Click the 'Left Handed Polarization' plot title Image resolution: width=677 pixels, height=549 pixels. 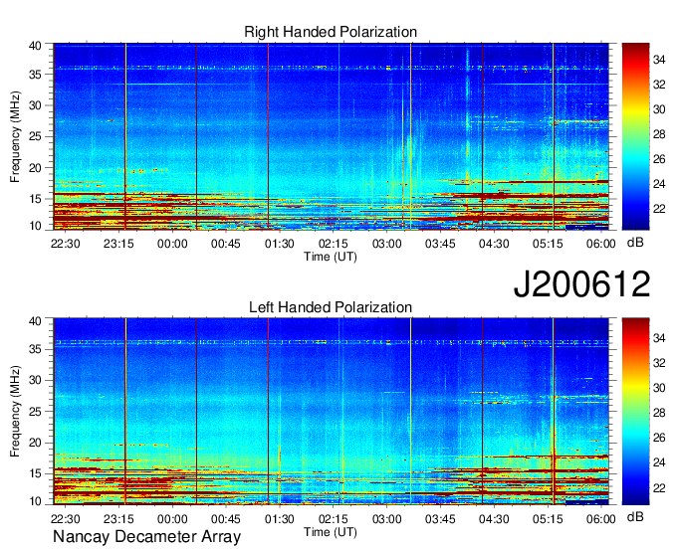[x=331, y=307]
